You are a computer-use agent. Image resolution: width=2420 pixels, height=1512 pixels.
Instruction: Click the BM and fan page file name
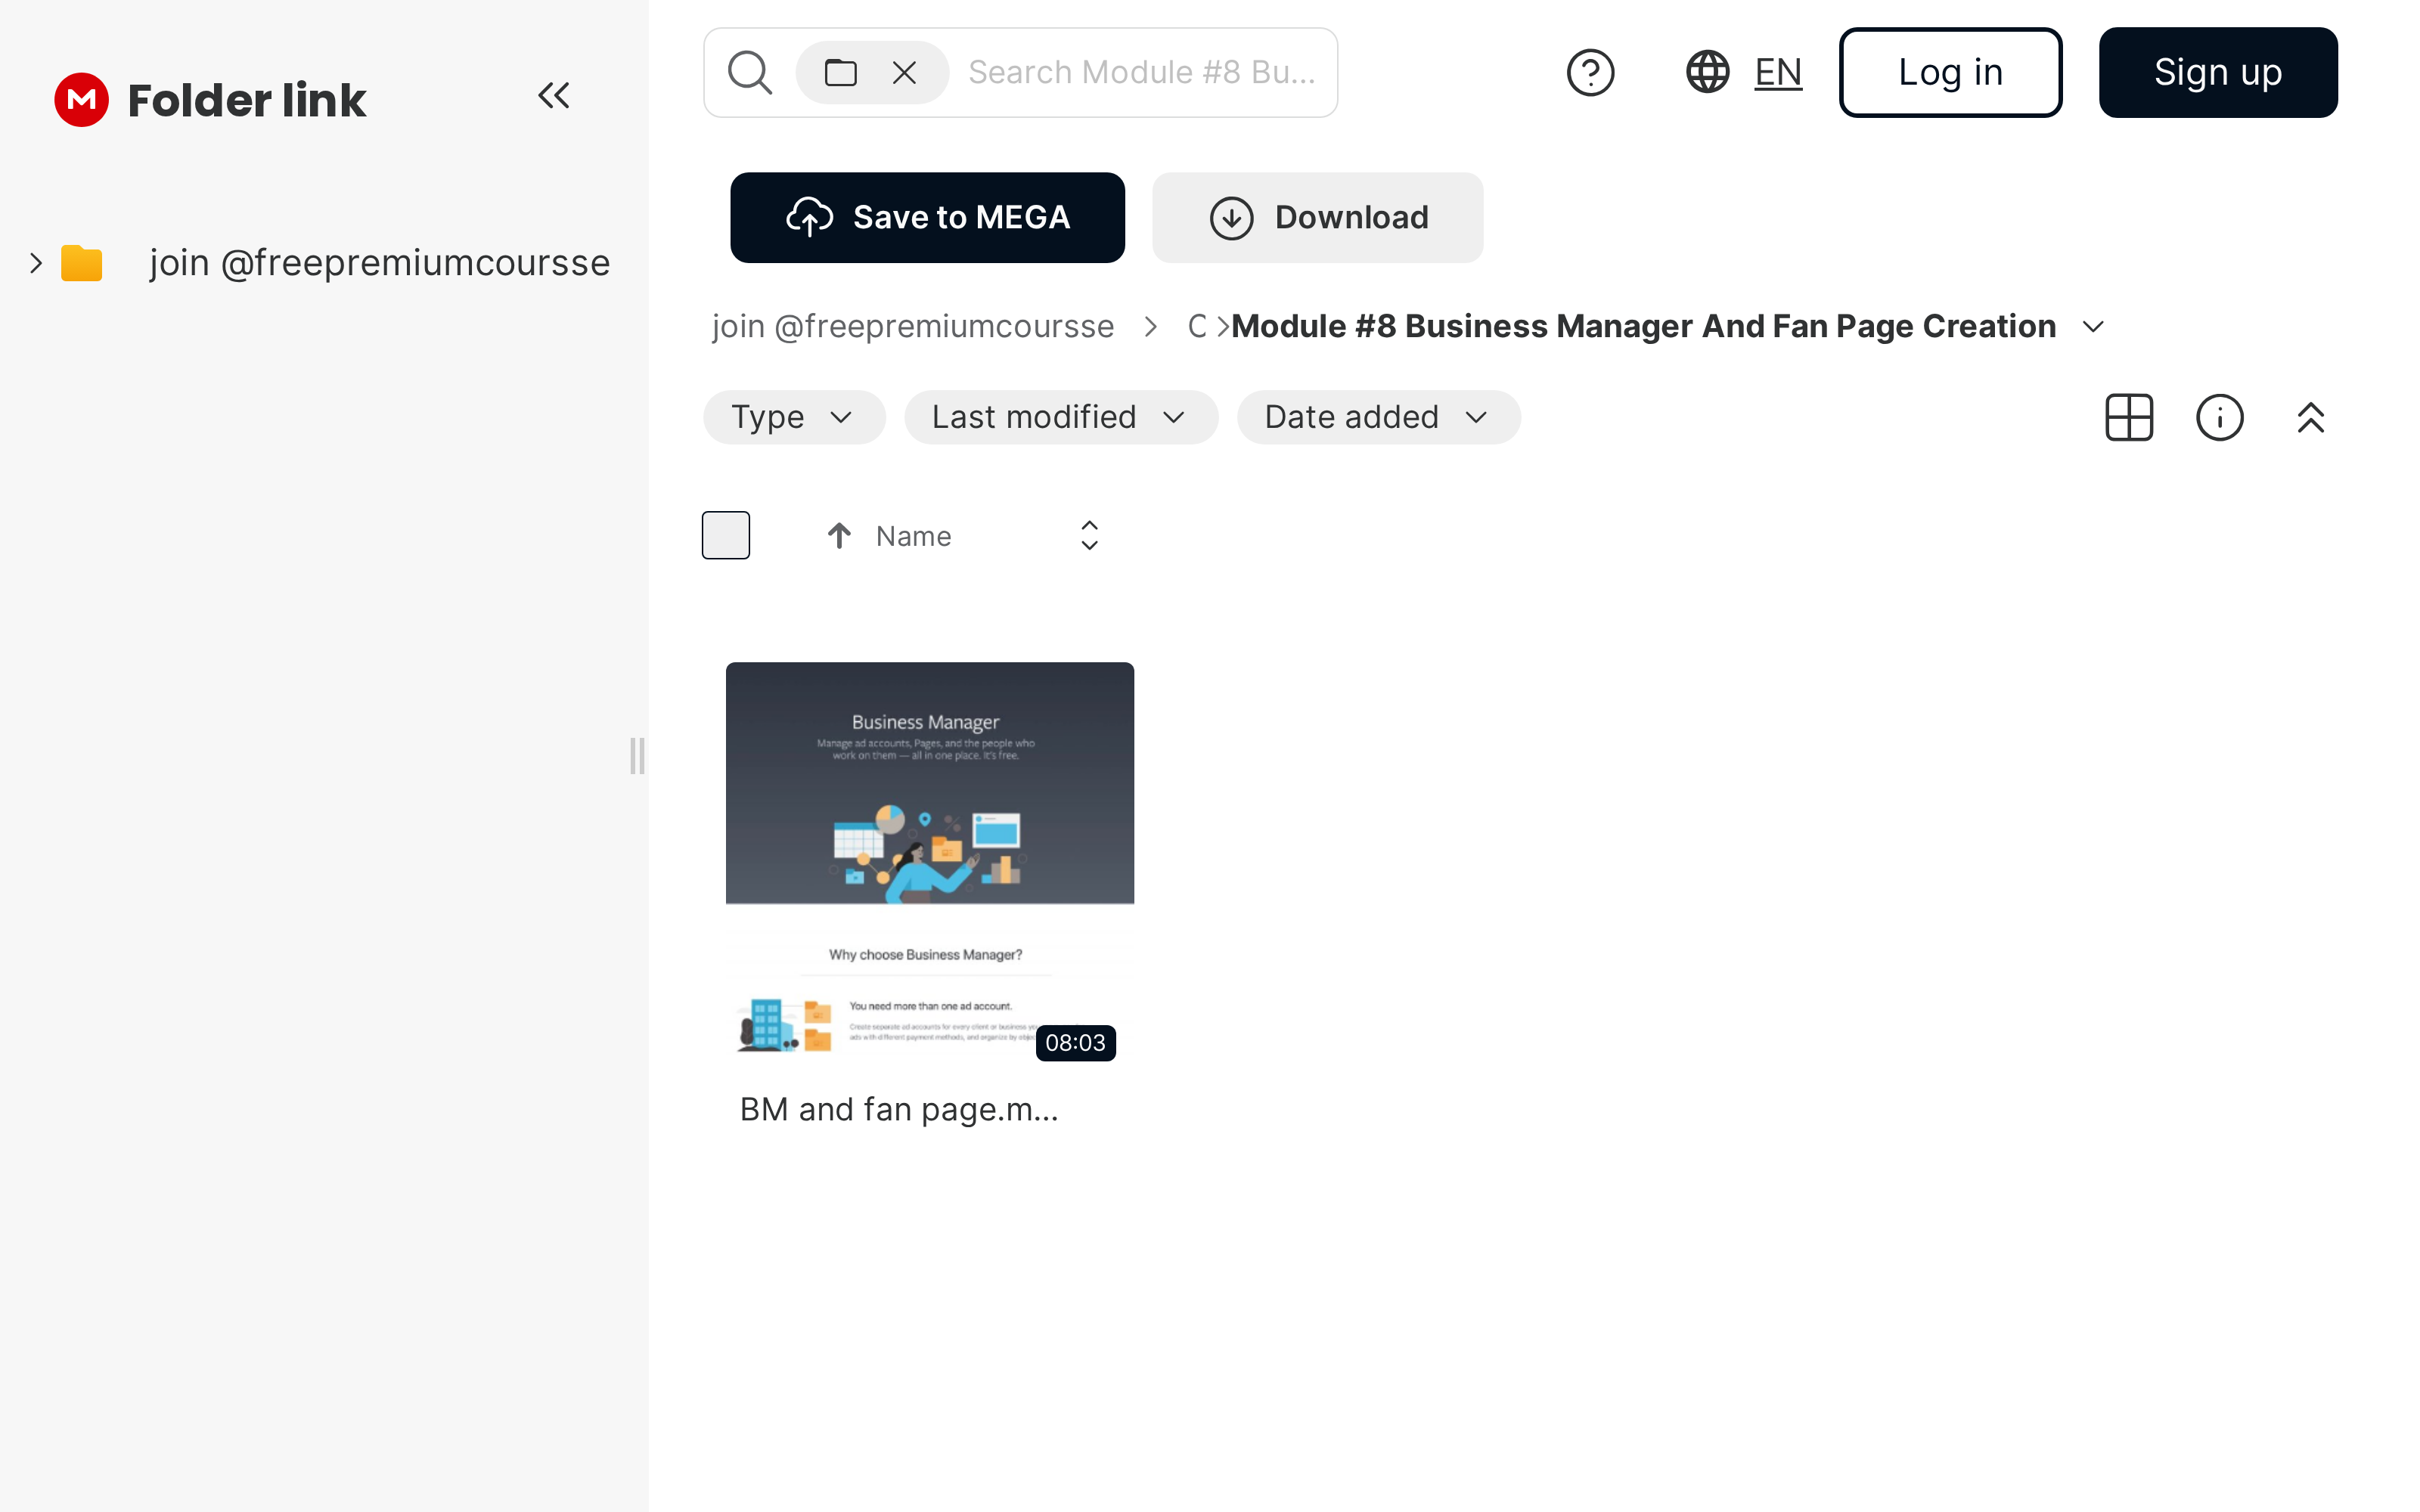(899, 1109)
